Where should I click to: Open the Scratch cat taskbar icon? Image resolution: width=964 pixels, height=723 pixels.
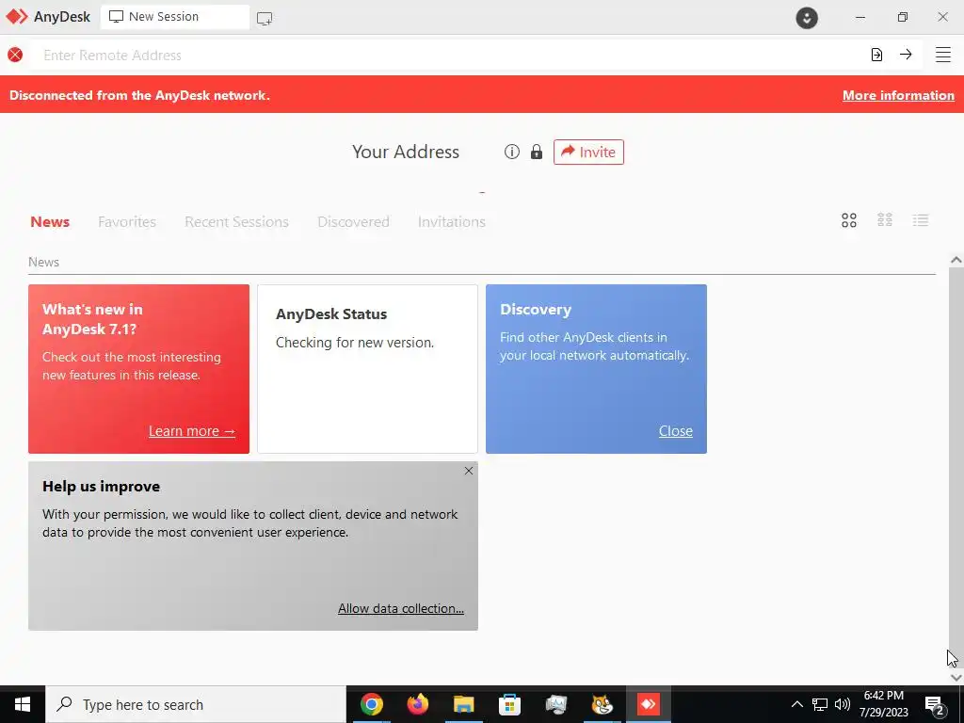[x=602, y=704]
